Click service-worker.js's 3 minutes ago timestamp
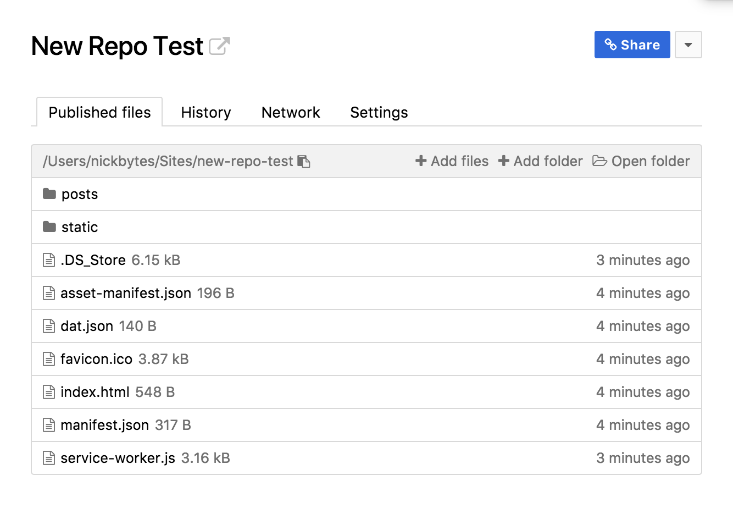The width and height of the screenshot is (733, 508). click(x=643, y=458)
